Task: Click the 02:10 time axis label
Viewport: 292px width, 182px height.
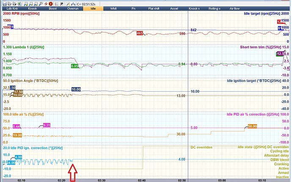Action: [x=22, y=180]
